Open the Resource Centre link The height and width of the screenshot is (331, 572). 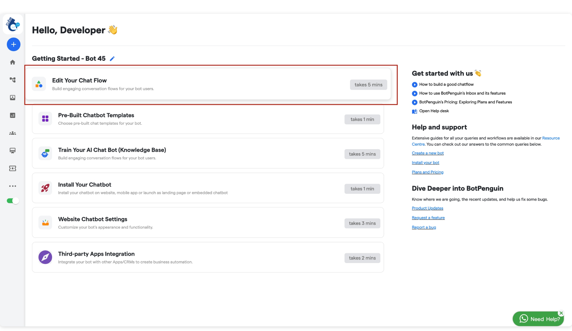click(551, 138)
